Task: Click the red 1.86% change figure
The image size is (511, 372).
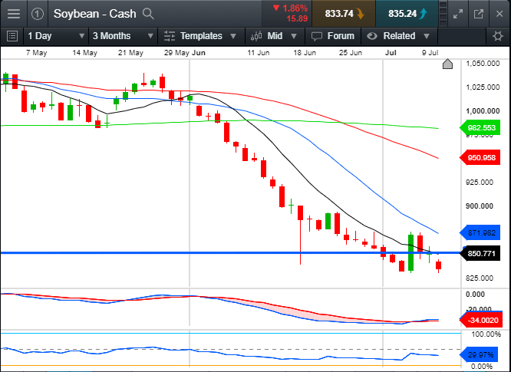Action: [295, 8]
